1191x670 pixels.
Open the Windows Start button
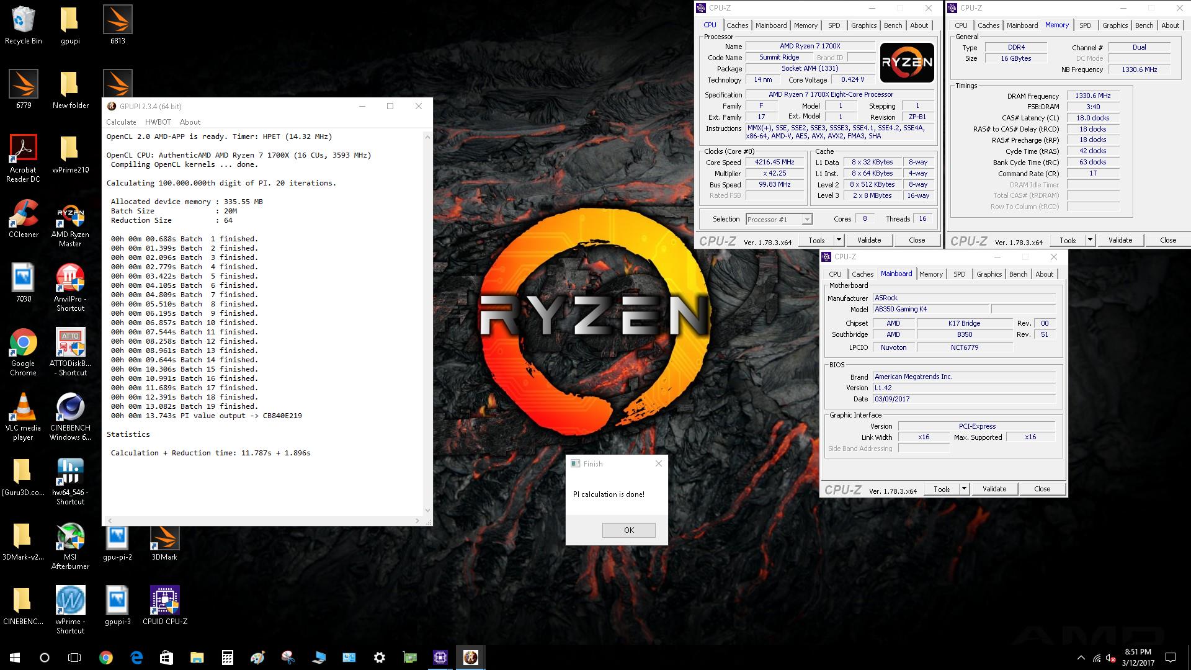click(15, 658)
